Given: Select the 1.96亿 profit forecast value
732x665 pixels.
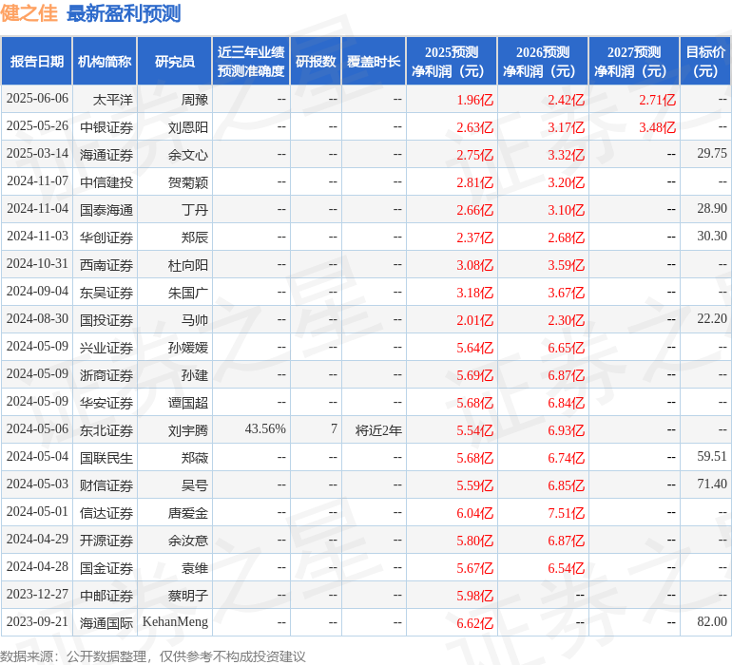Looking at the screenshot, I should (x=474, y=100).
